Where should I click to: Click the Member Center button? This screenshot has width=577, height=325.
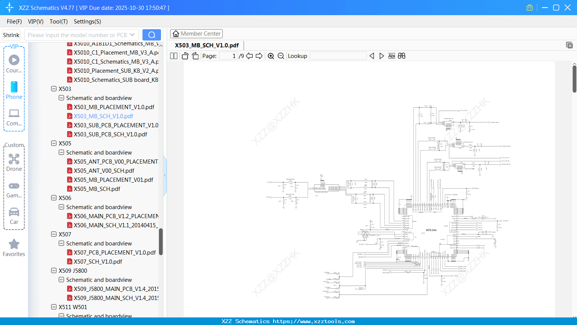tap(196, 33)
